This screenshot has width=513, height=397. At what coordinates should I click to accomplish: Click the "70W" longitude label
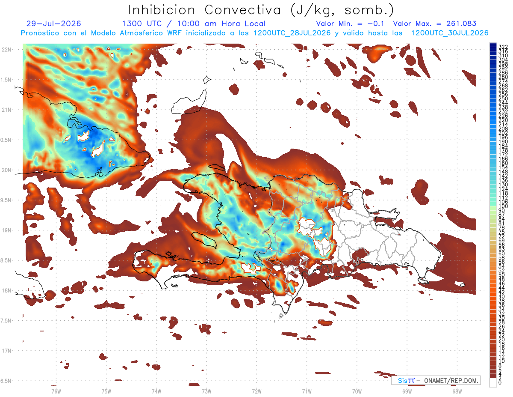[357, 391]
